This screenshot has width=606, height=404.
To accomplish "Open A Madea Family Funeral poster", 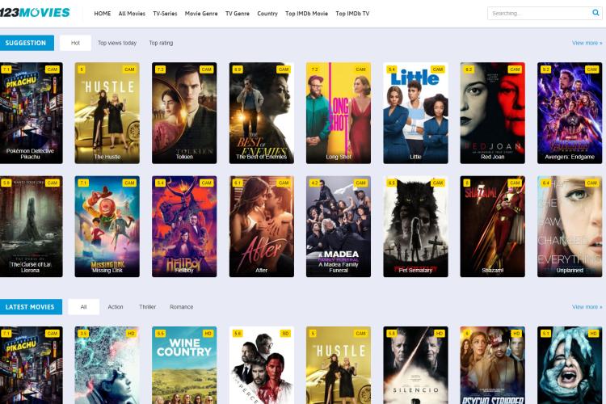I will pos(339,226).
